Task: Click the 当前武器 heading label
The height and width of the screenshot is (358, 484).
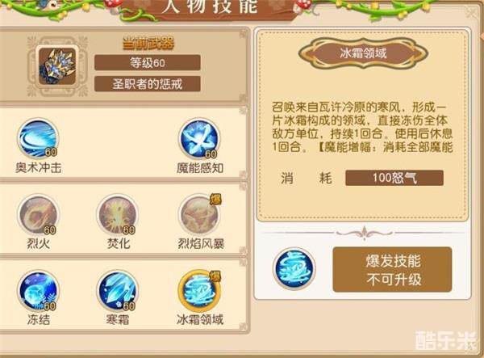Action: click(148, 44)
